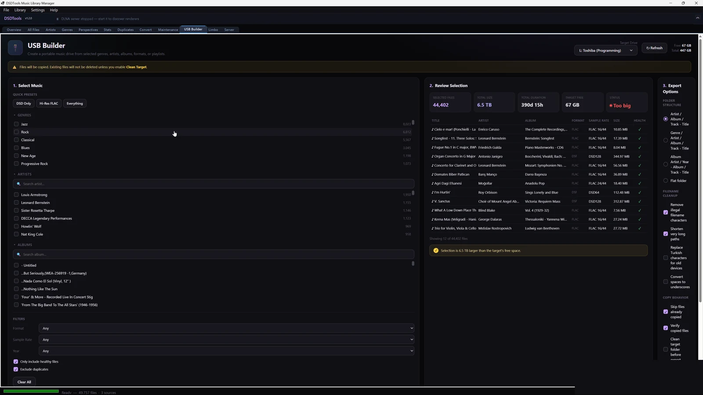Click 'Showing 12 of 44,402 files' text
Viewport: 703px width, 395px height.
[449, 239]
